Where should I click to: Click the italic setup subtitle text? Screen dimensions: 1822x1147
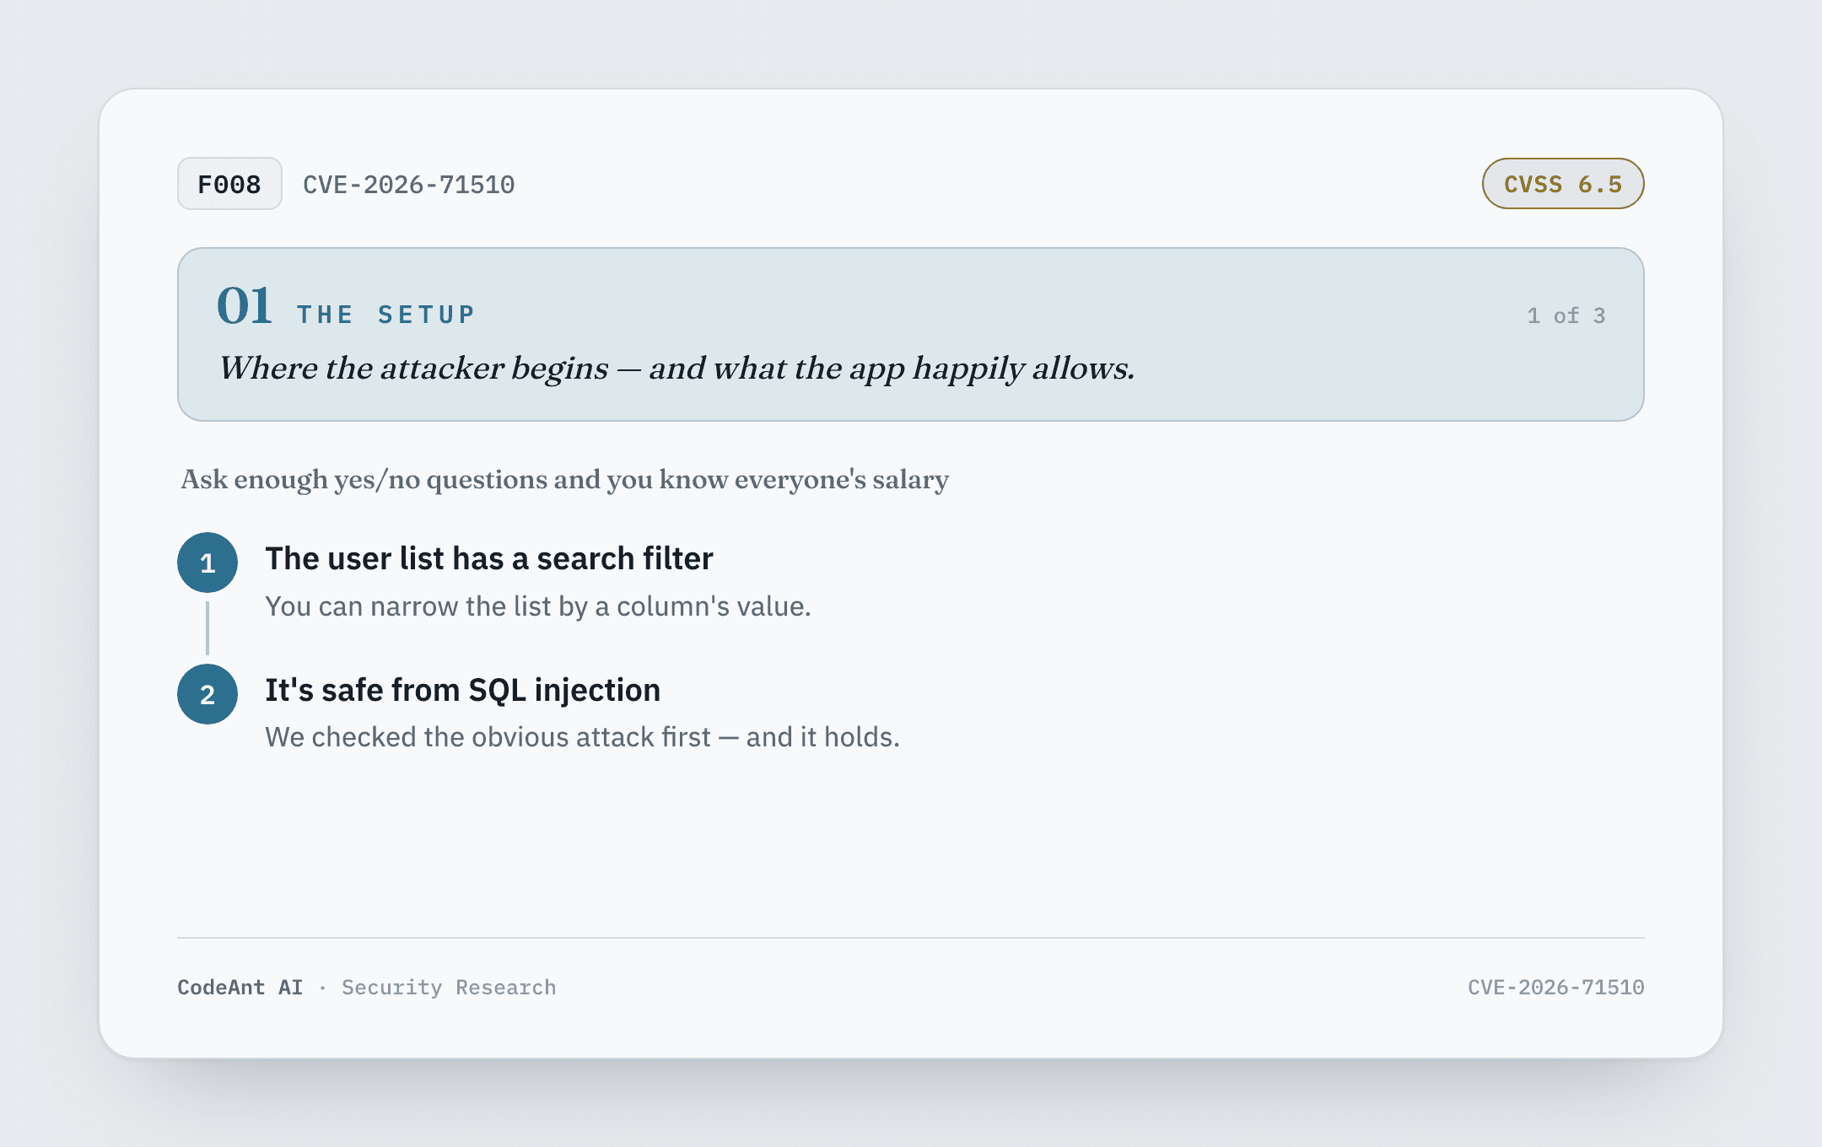tap(677, 369)
